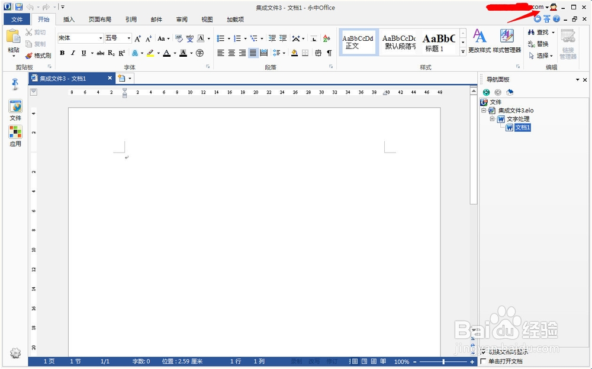The width and height of the screenshot is (592, 369).
Task: Switch to the 插入 insert ribbon tab
Action: (69, 20)
